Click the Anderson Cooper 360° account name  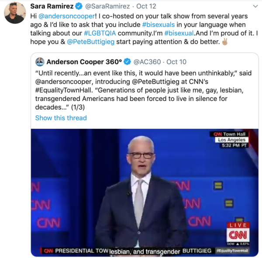(84, 62)
